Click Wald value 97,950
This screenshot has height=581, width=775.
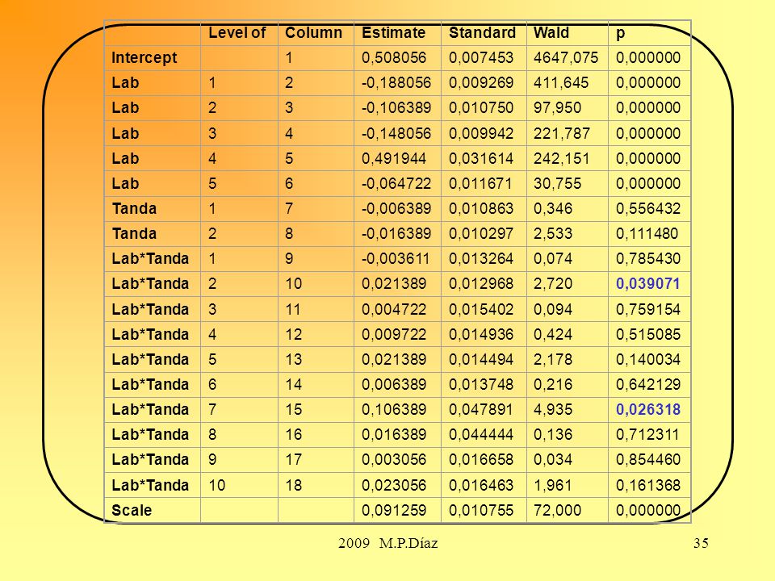tap(557, 107)
